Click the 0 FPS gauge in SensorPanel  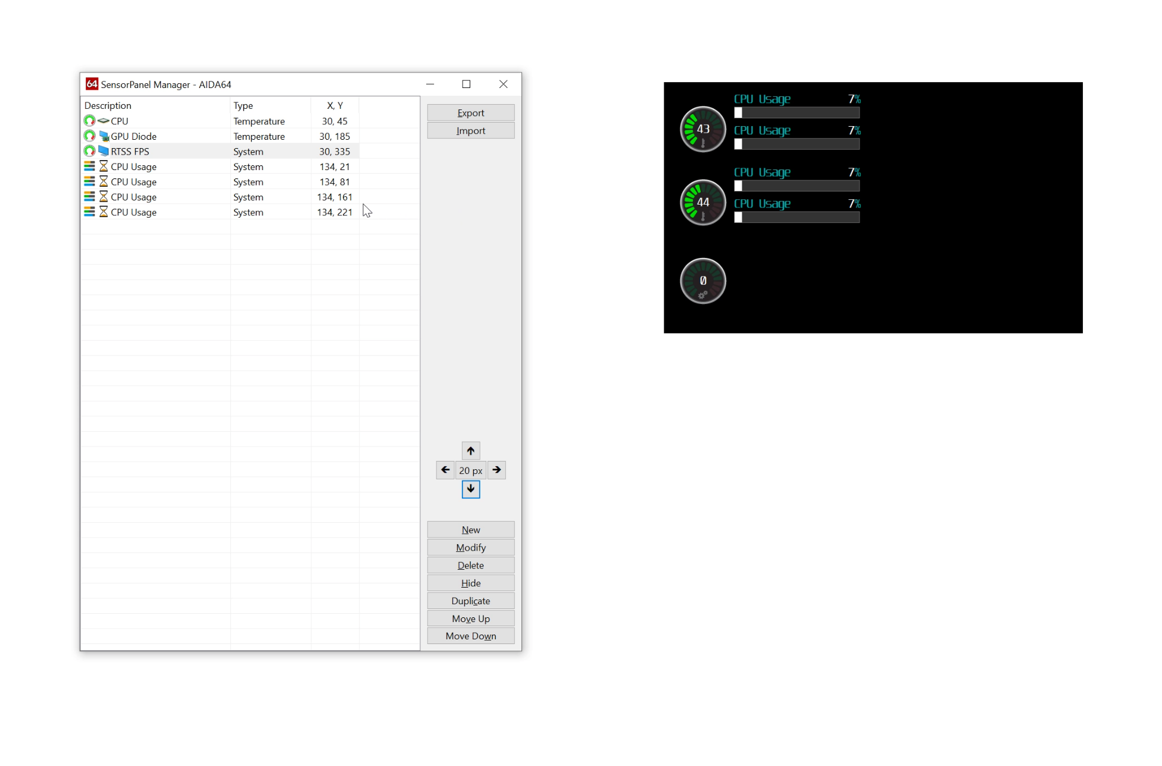coord(703,281)
